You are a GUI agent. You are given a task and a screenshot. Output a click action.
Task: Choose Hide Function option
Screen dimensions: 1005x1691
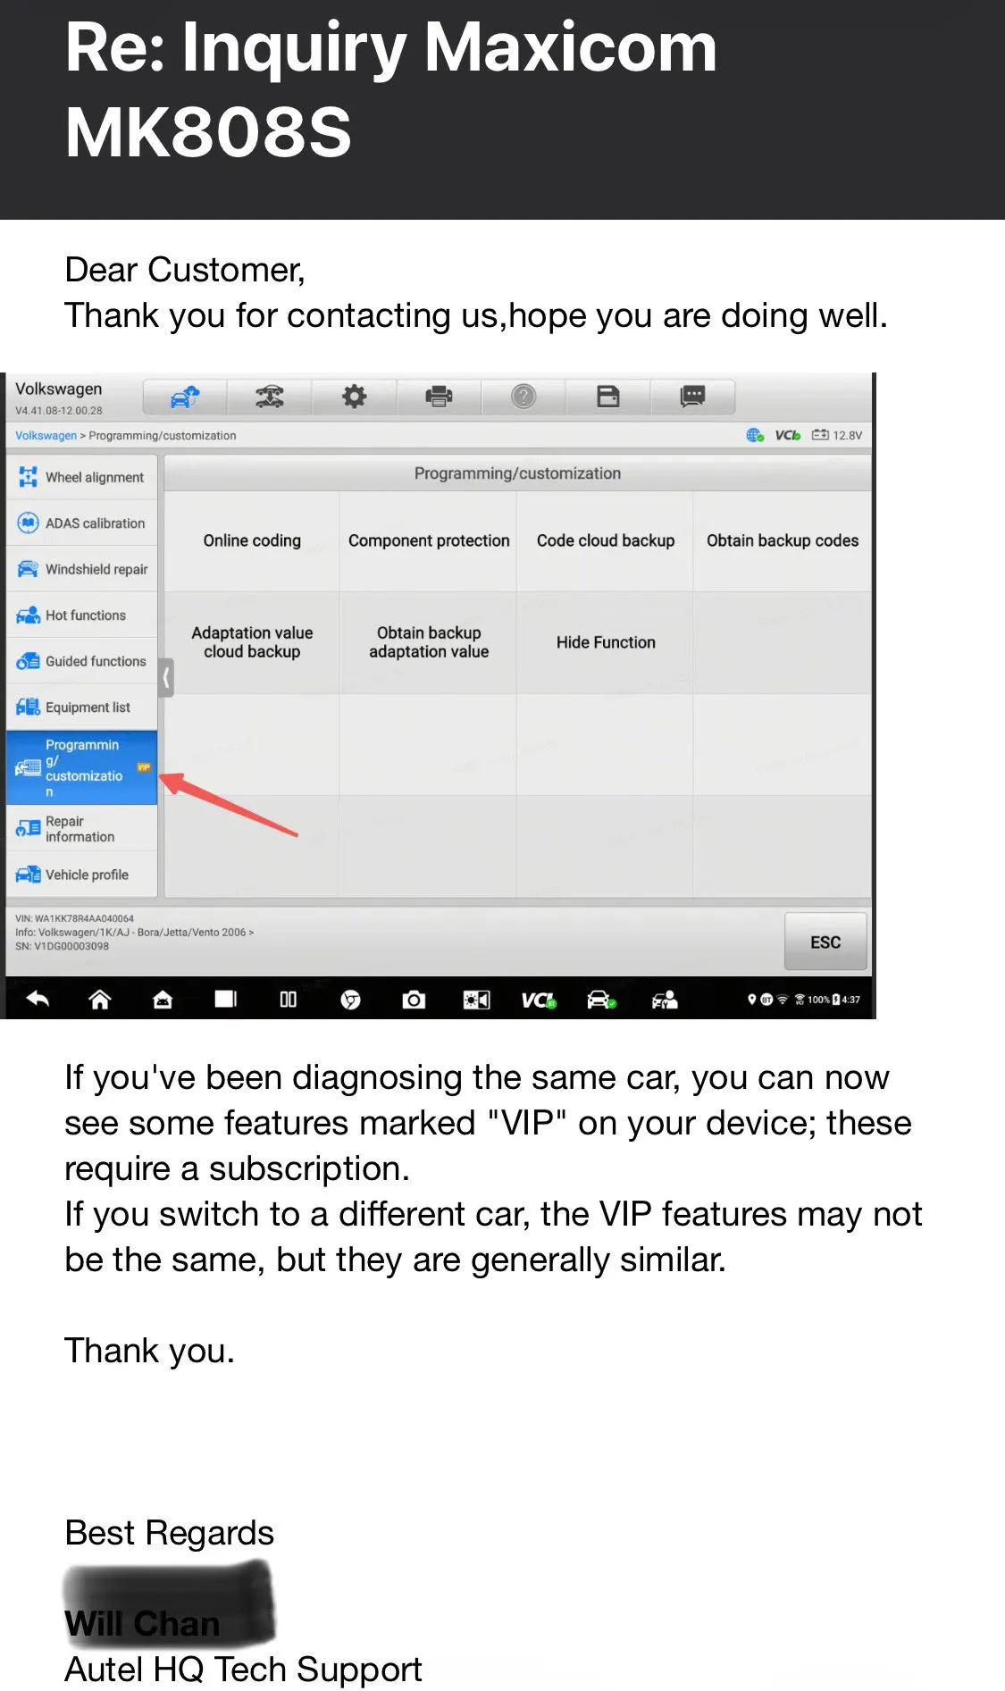[606, 642]
